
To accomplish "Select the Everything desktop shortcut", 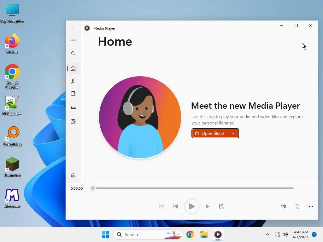I will click(x=12, y=136).
